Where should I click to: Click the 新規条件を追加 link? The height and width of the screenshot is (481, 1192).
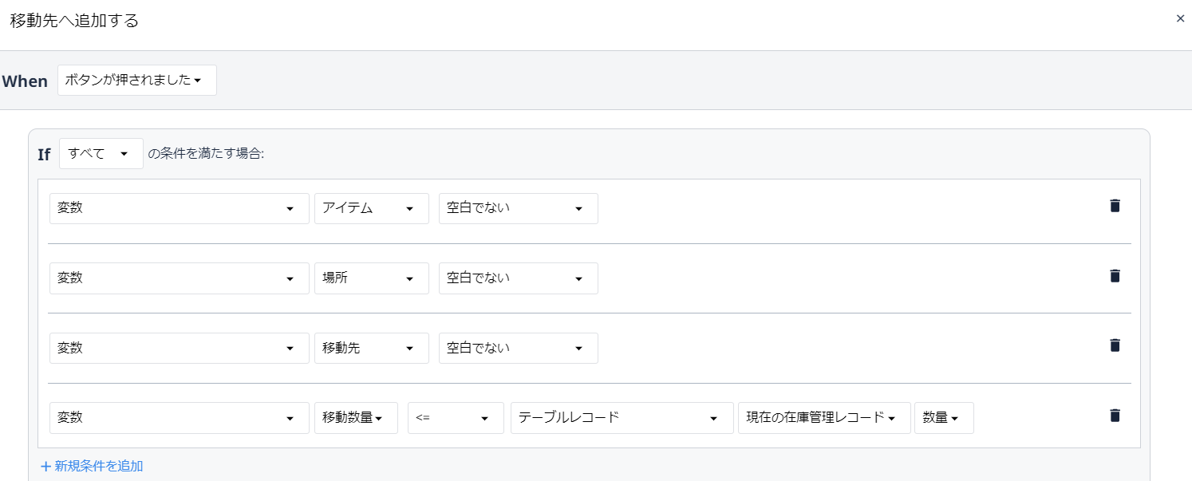pyautogui.click(x=92, y=466)
